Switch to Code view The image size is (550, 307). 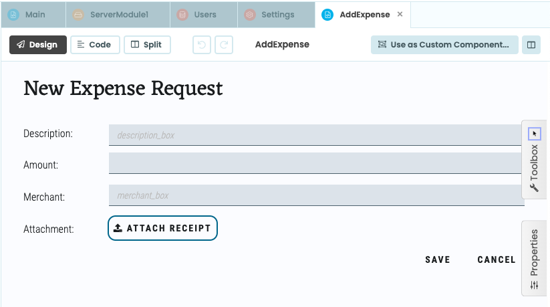point(95,45)
